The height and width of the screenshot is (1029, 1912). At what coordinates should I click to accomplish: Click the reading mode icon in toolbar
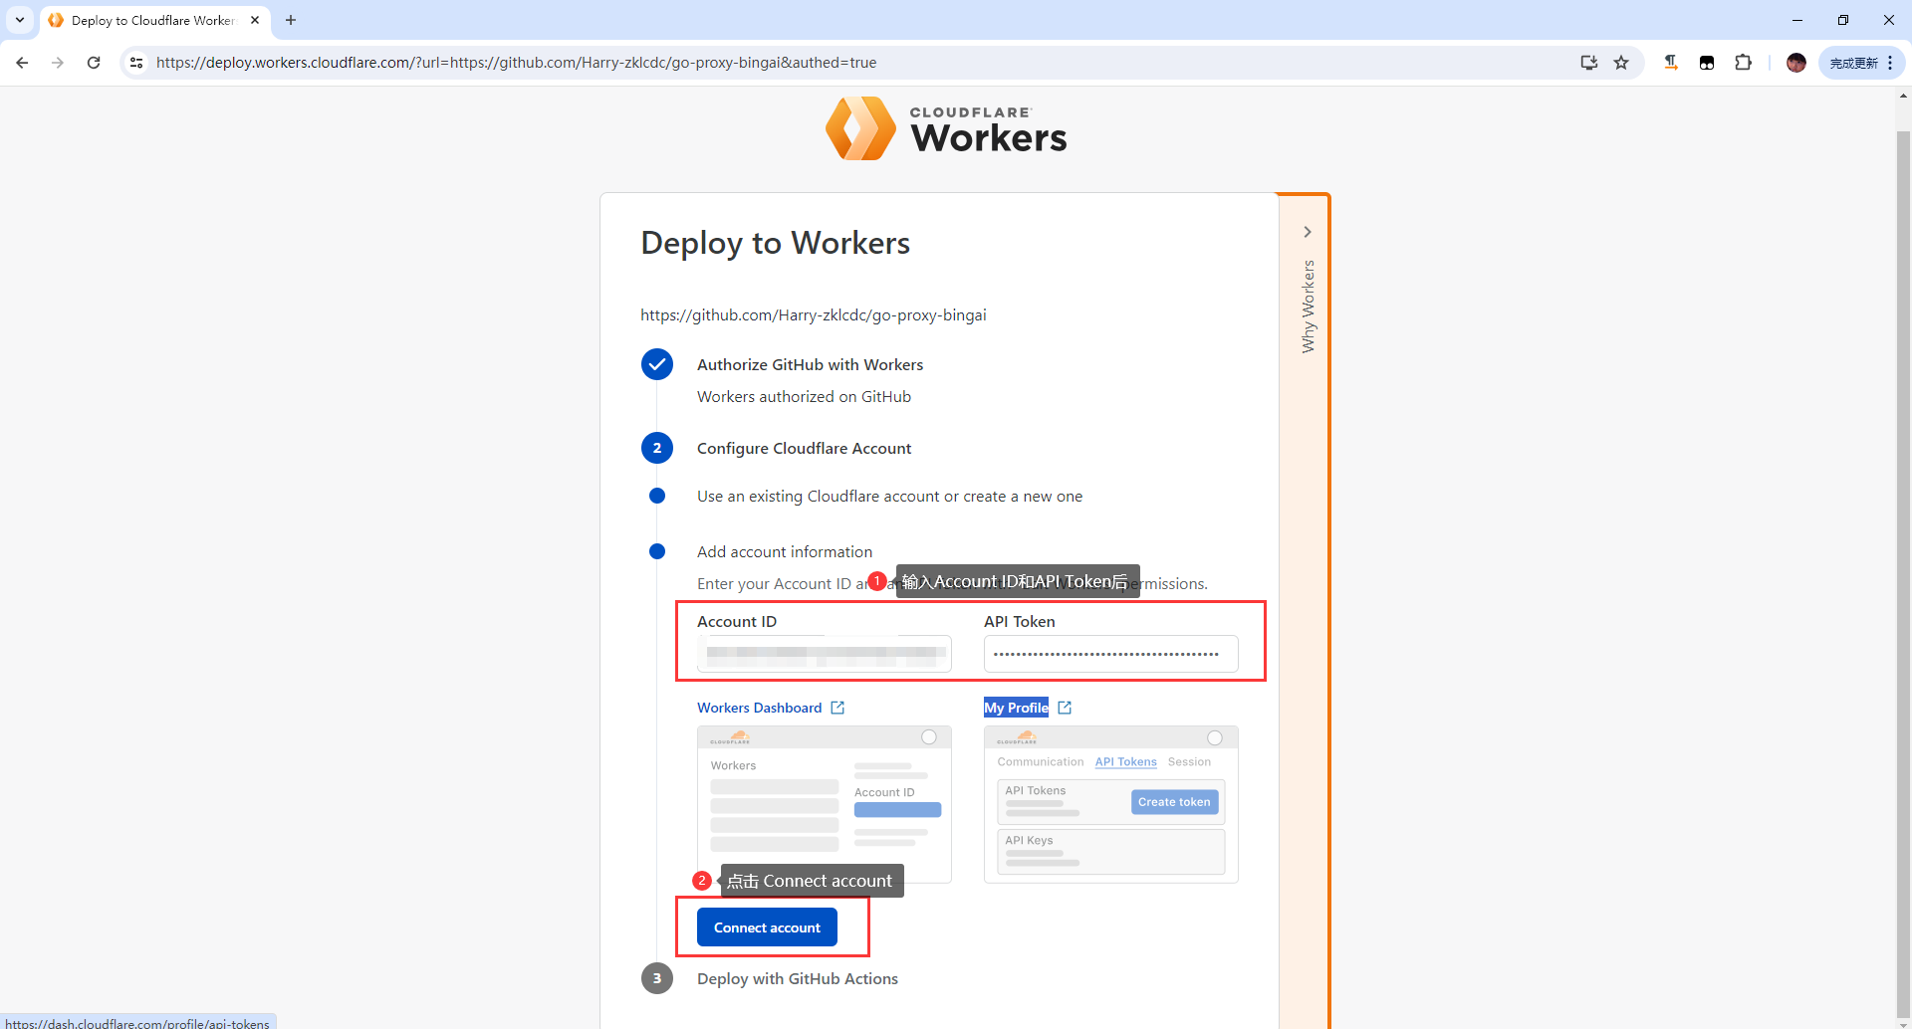1671,63
